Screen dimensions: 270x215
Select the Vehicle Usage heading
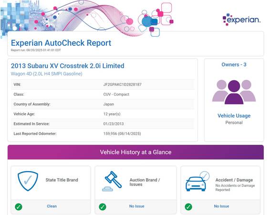pos(234,116)
